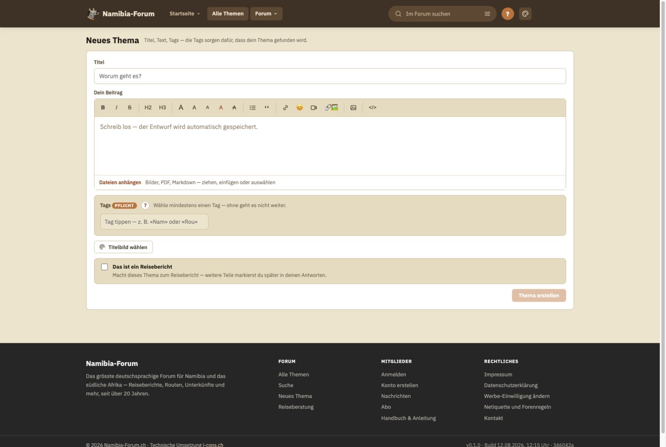Click the Tags help question mark
The height and width of the screenshot is (447, 666).
[x=145, y=205]
